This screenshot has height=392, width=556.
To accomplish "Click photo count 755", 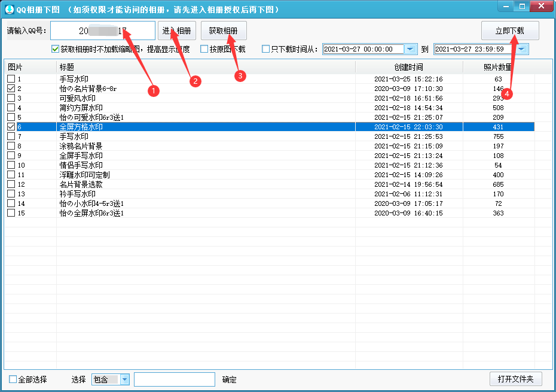I will (498, 136).
